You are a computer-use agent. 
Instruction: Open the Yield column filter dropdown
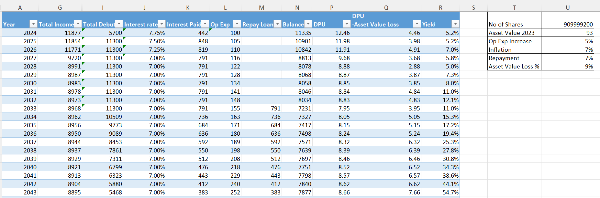tap(455, 24)
